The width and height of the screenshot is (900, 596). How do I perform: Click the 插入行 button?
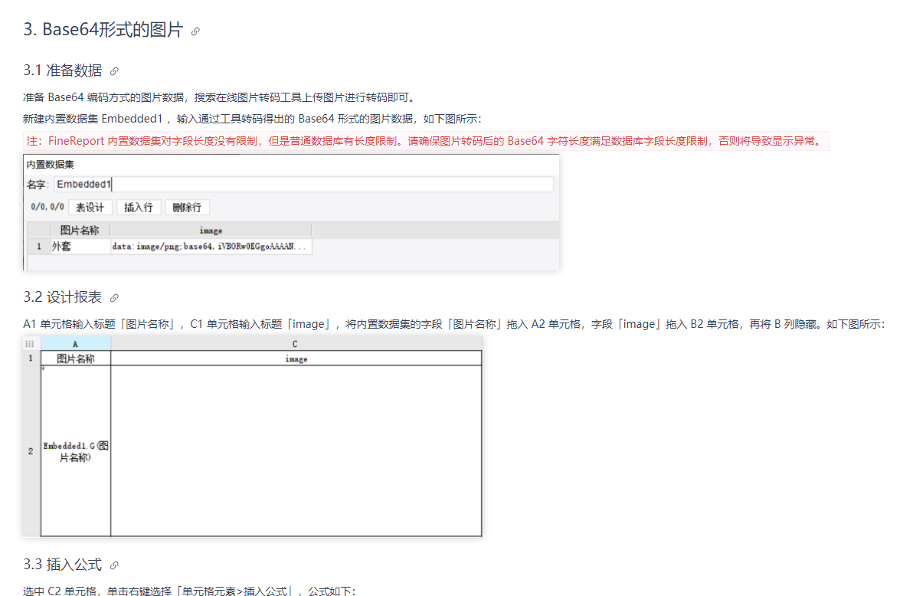(139, 208)
